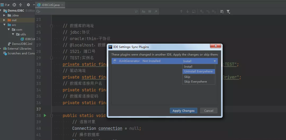Add selection for next occurrence icon

click(202, 11)
